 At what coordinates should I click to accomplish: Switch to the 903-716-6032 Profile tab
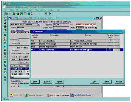click(82, 95)
